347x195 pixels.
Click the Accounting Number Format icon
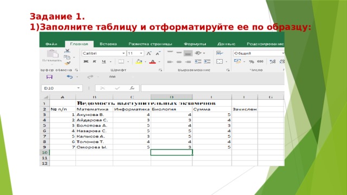click(237, 61)
